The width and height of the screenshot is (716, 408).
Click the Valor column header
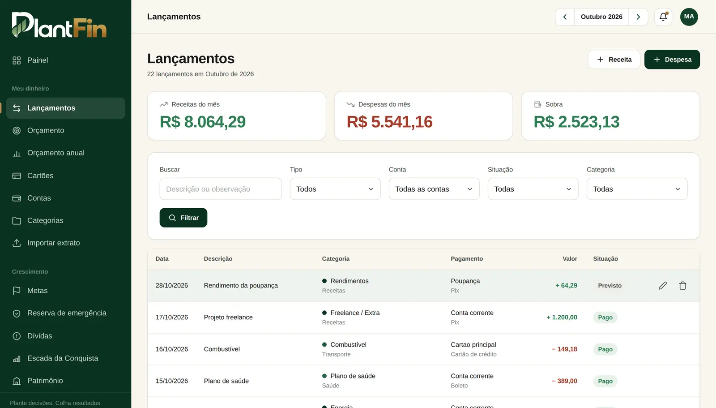[570, 259]
